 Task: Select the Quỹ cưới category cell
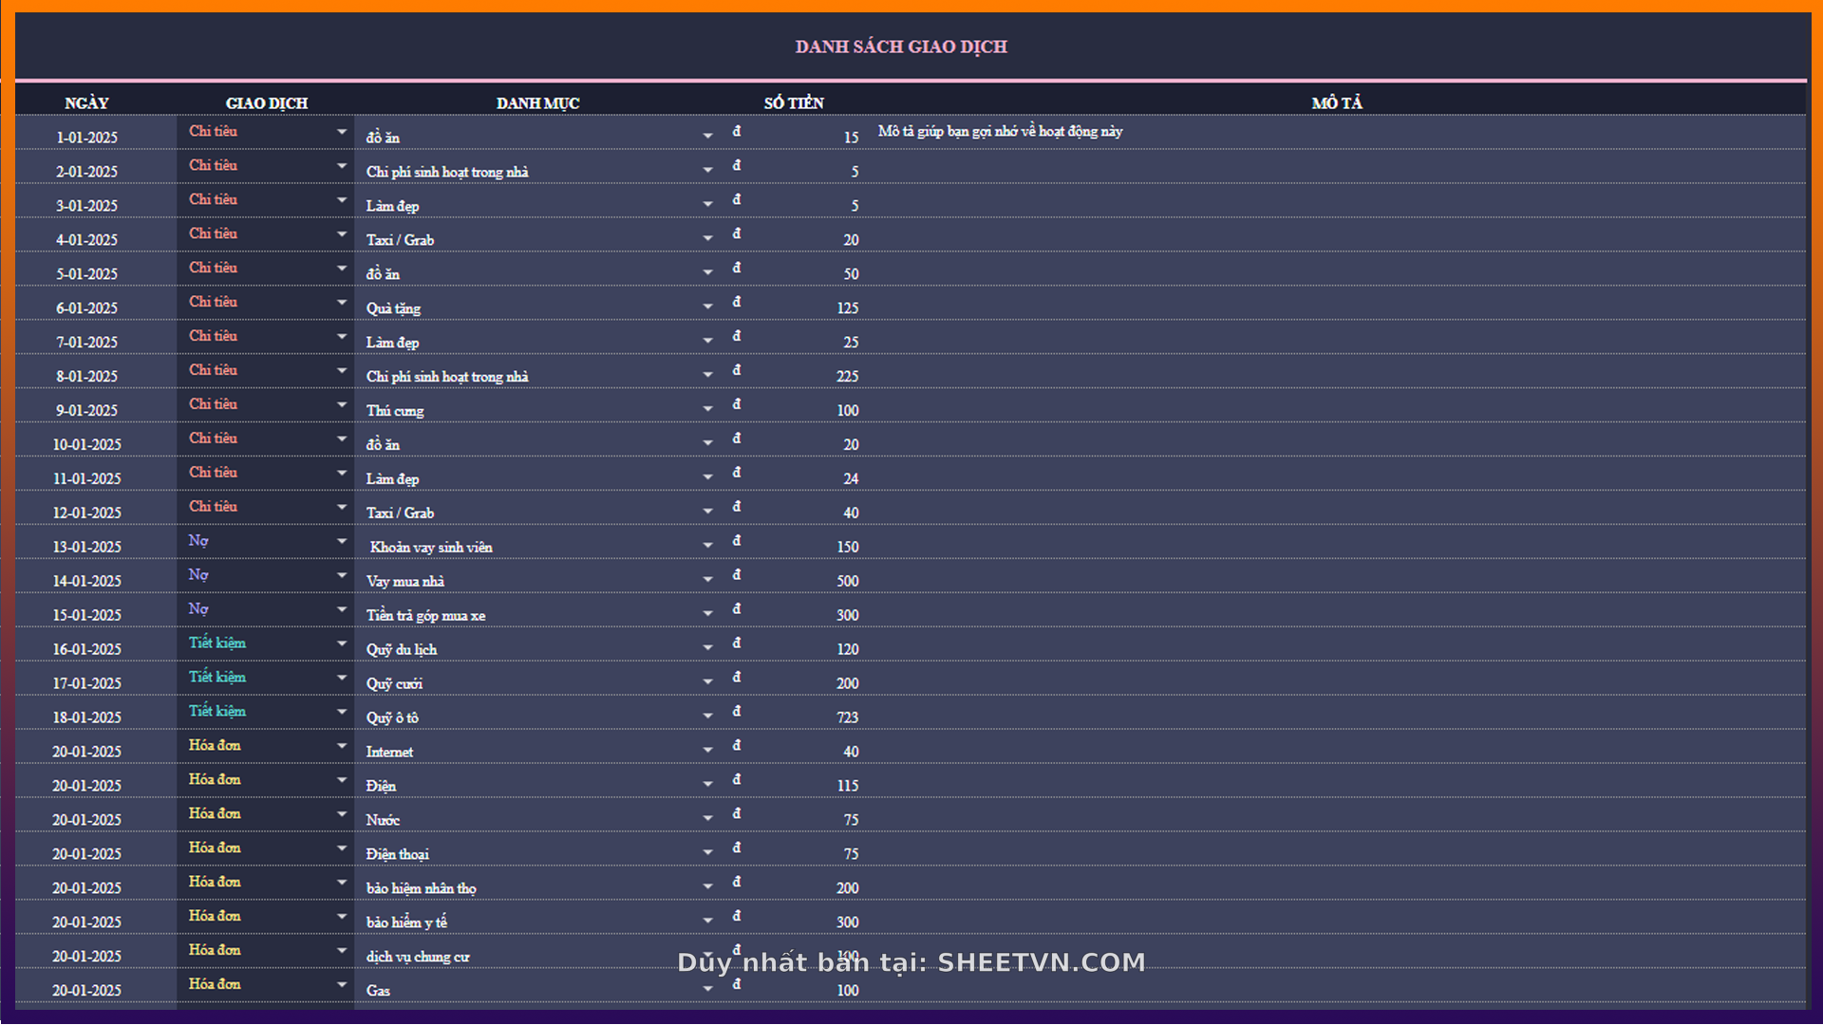coord(395,683)
